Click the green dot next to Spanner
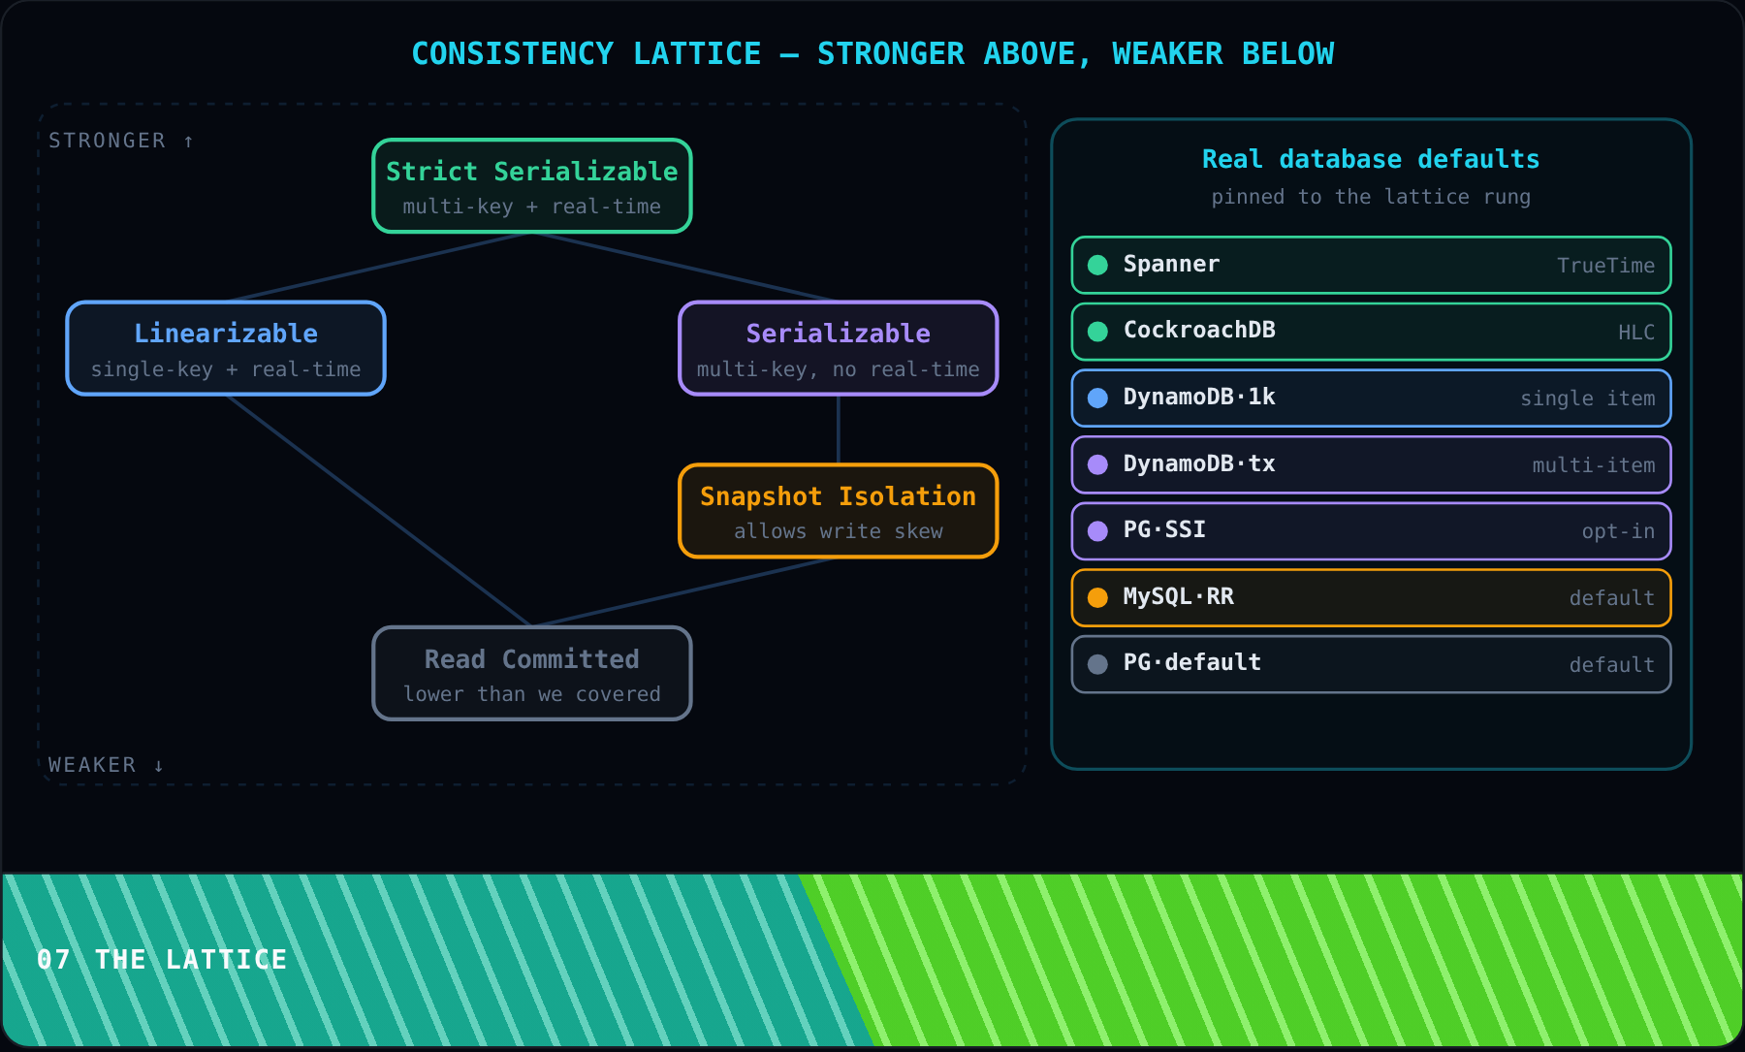 (1097, 265)
